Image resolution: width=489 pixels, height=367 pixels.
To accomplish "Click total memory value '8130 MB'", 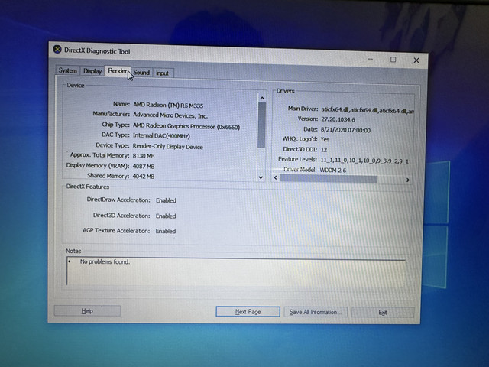I will (x=144, y=156).
